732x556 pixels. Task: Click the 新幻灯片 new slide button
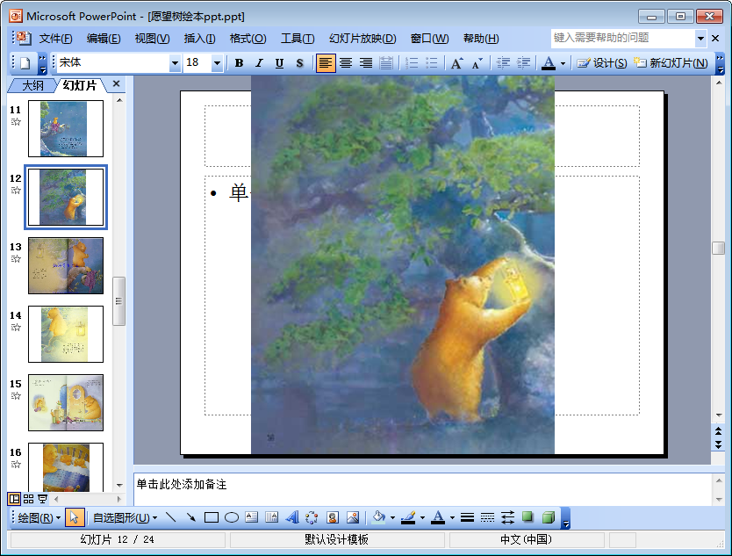pos(671,63)
